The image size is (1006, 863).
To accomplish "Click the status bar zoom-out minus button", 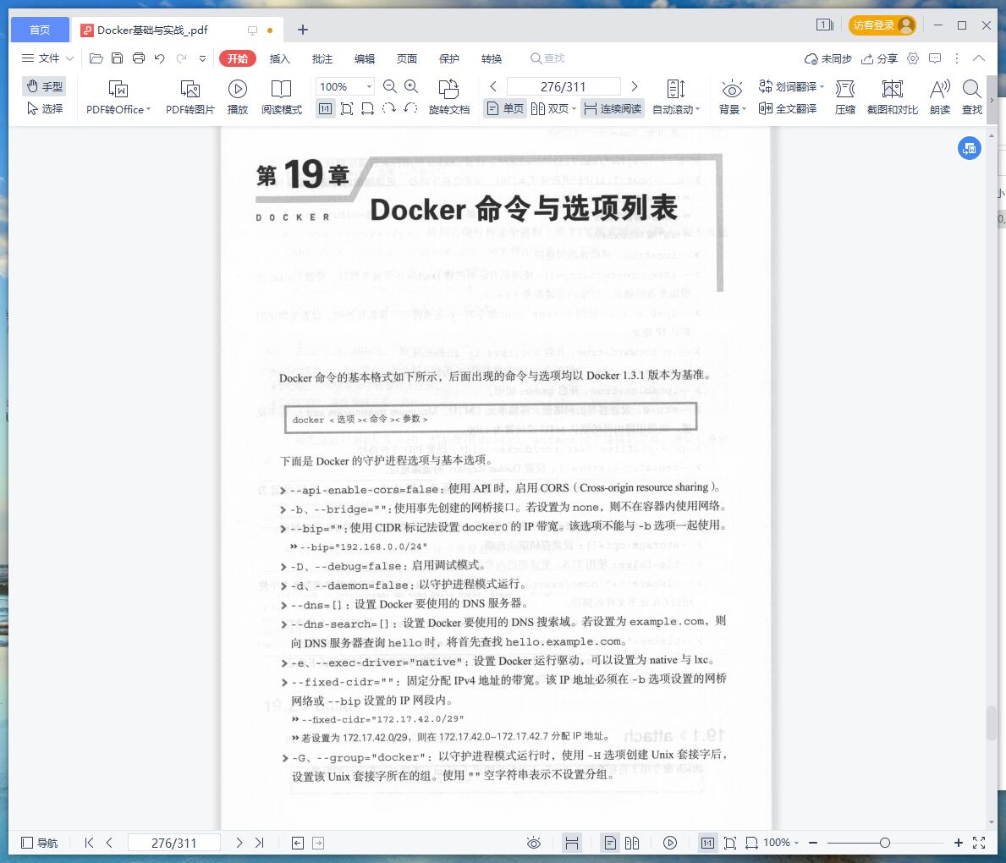I will (813, 843).
